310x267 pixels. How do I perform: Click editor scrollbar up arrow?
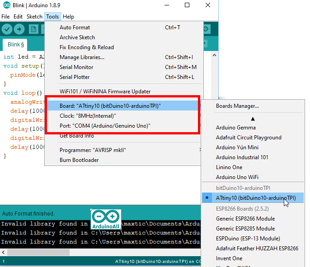pyautogui.click(x=214, y=55)
